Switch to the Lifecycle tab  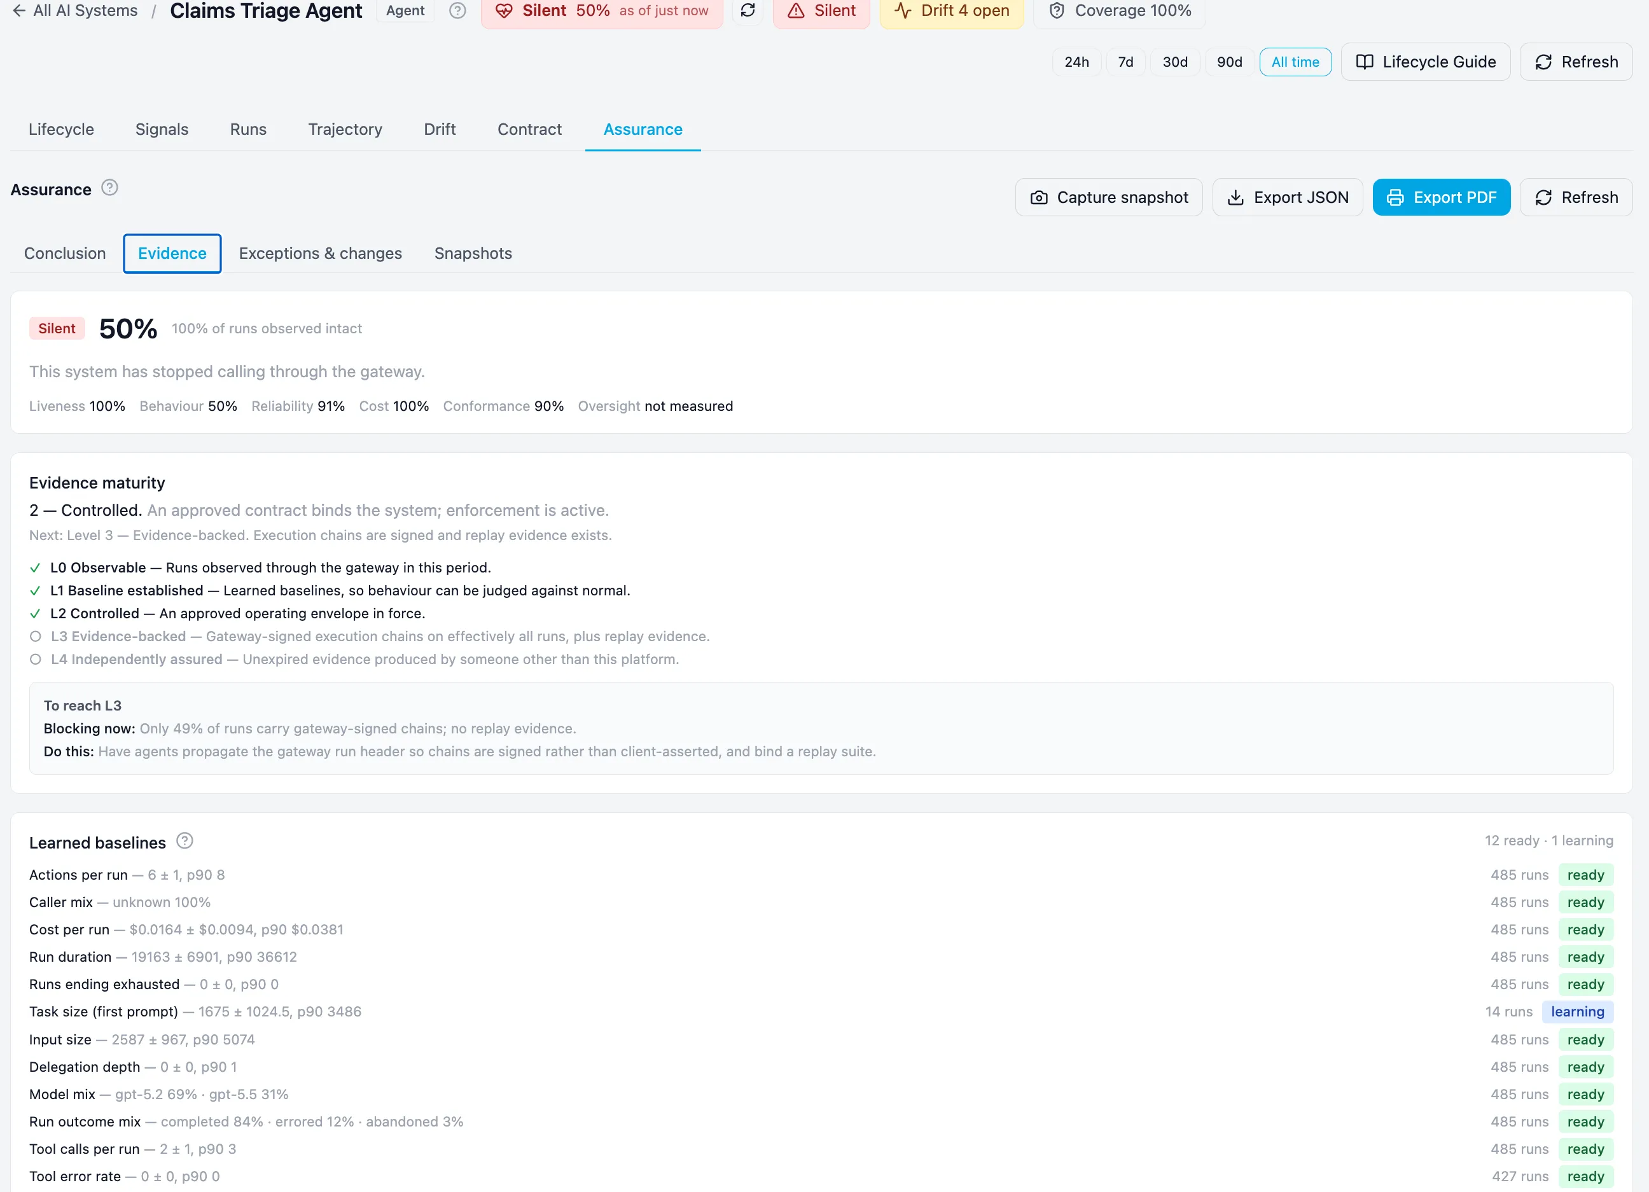tap(61, 129)
